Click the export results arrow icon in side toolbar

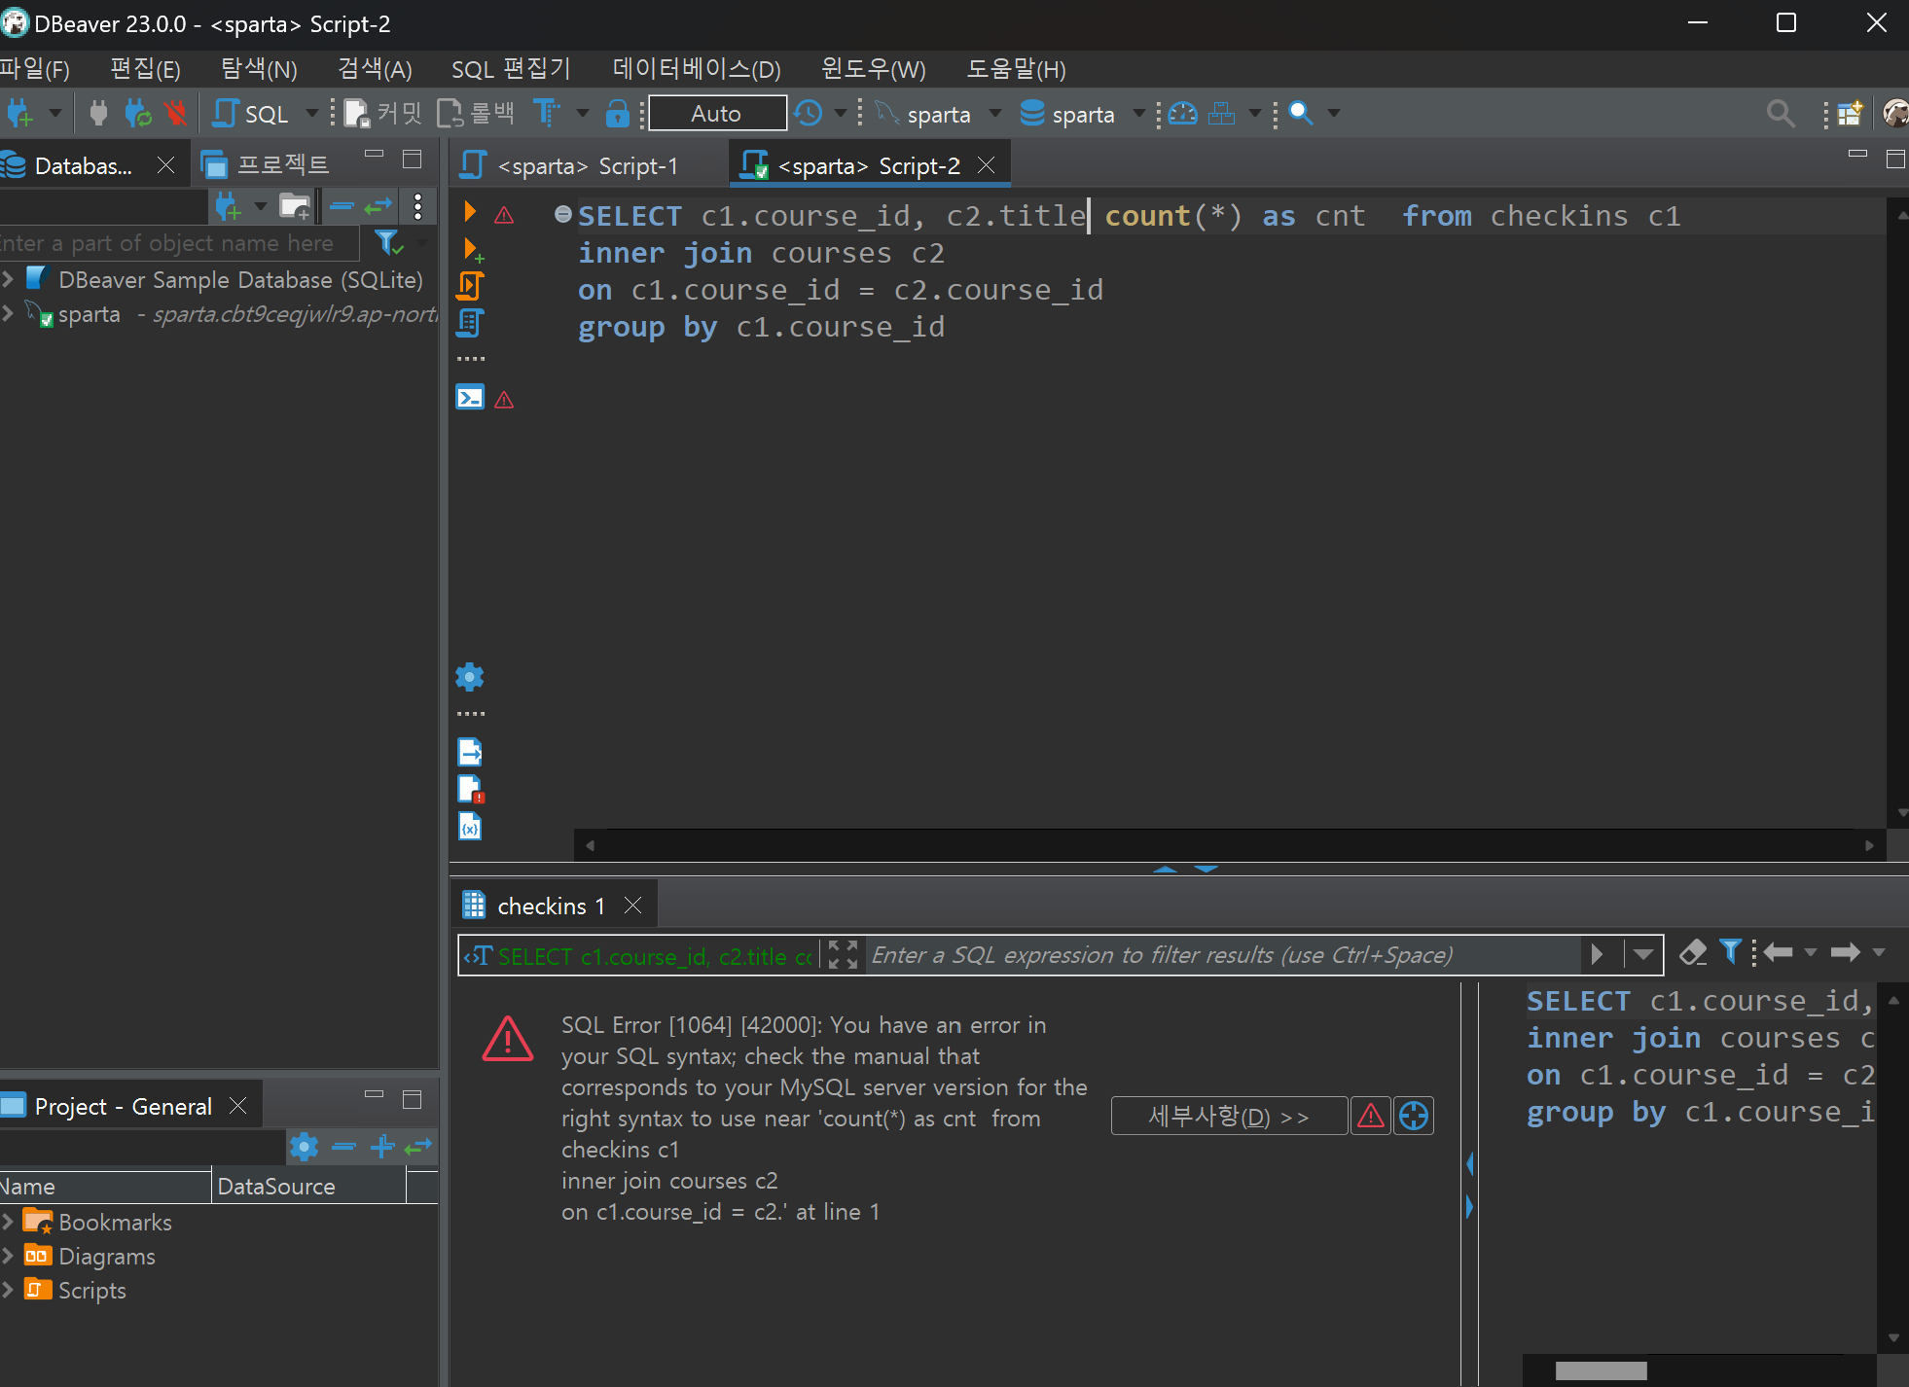(470, 752)
